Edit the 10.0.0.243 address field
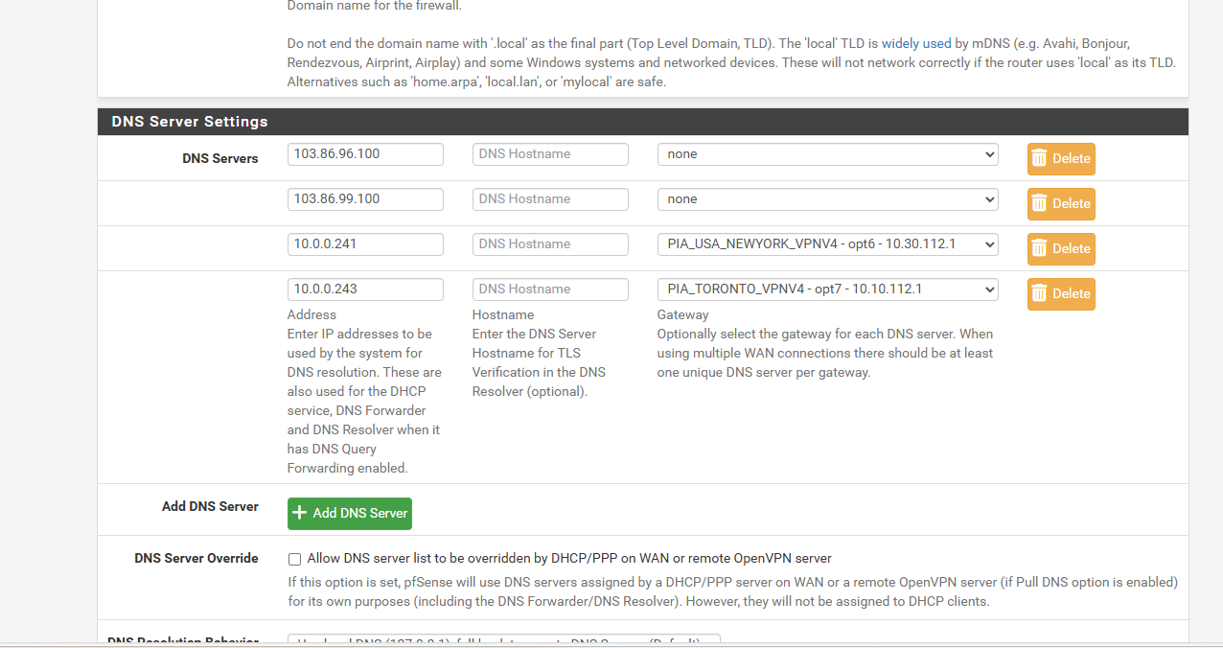 tap(365, 289)
